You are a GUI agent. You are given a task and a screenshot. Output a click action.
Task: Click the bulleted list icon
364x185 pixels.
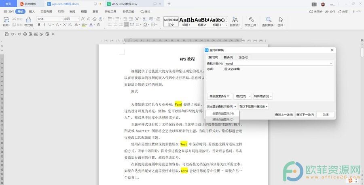(x=110, y=19)
